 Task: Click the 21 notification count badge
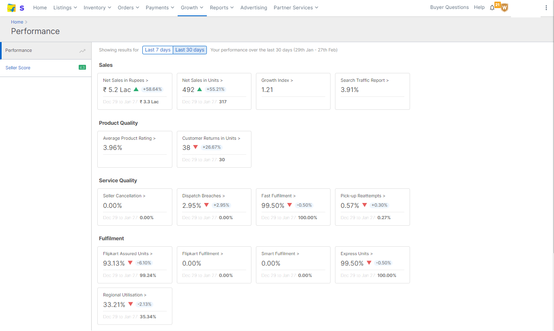497,4
